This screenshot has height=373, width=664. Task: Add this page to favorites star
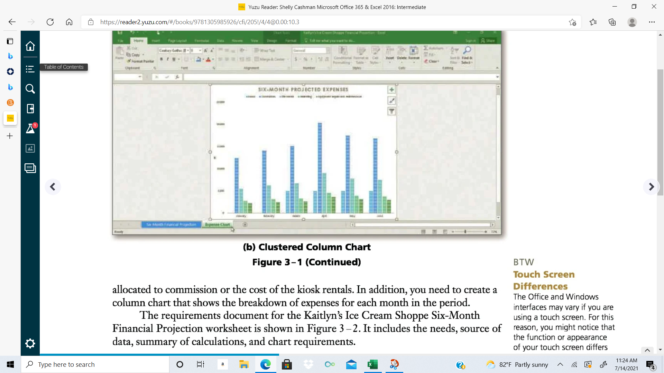(572, 22)
